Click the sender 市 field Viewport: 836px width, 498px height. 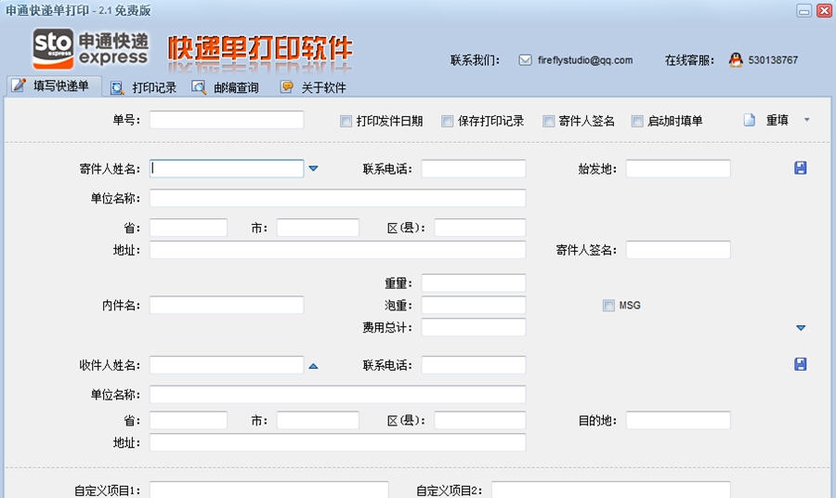(x=318, y=228)
